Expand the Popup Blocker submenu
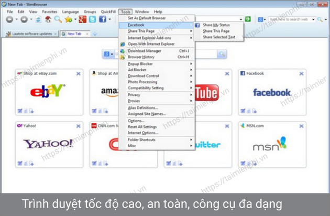330x216 pixels. (157, 63)
